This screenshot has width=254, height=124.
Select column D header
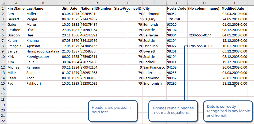97,3
